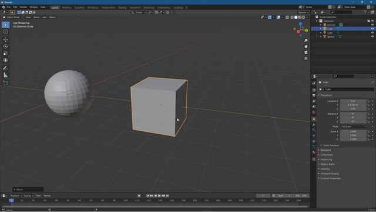
Task: Expand the Move operator panel
Action: click(28, 190)
